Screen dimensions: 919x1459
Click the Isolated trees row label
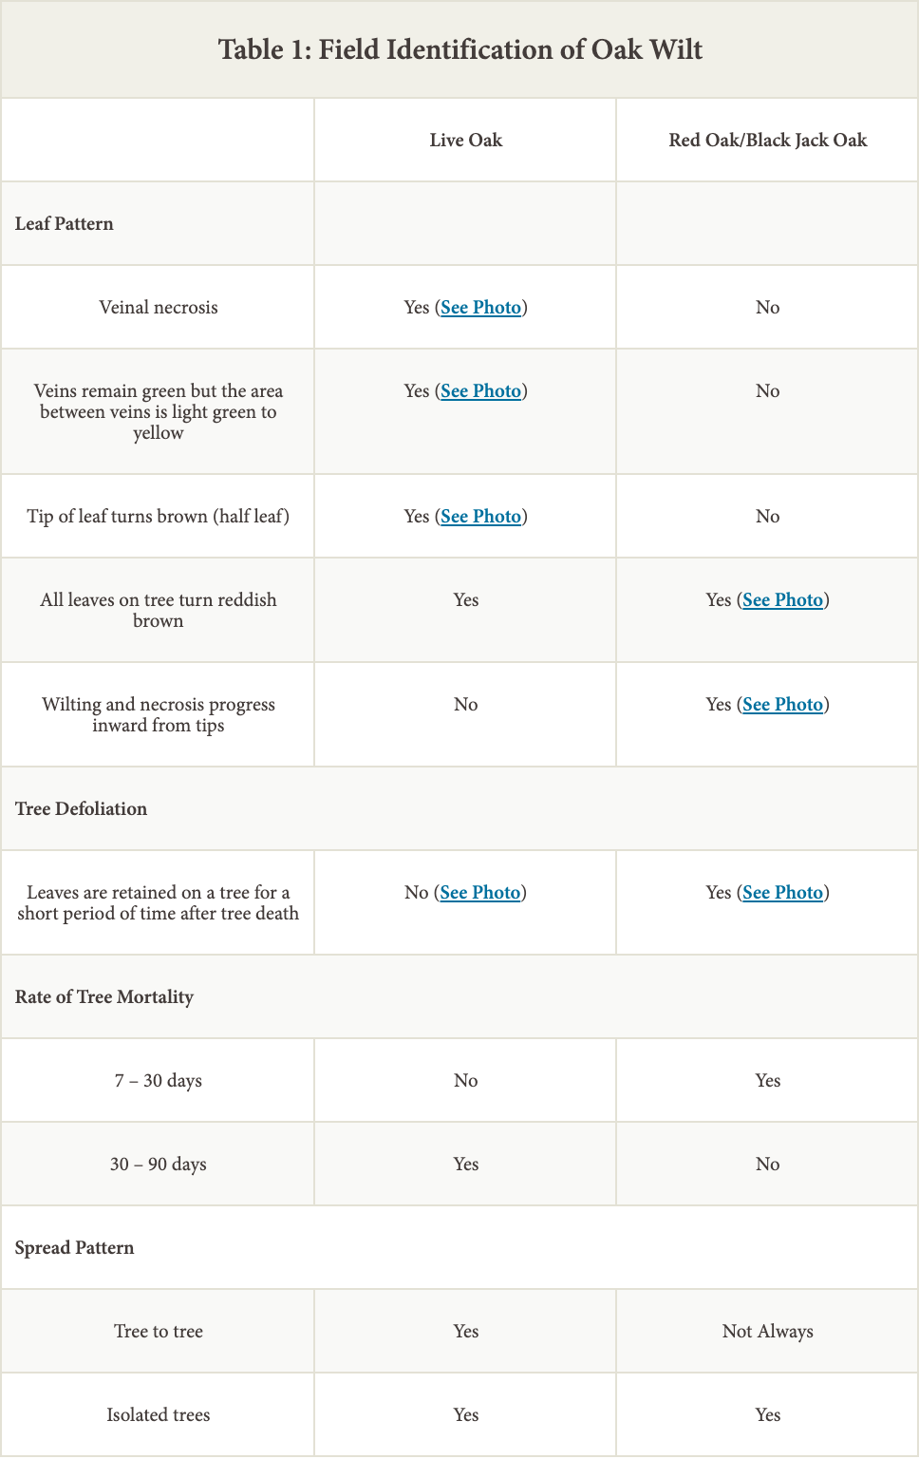pos(158,1415)
